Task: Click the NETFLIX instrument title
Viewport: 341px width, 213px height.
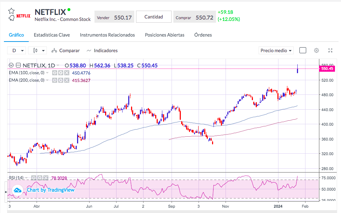Action: pyautogui.click(x=50, y=12)
